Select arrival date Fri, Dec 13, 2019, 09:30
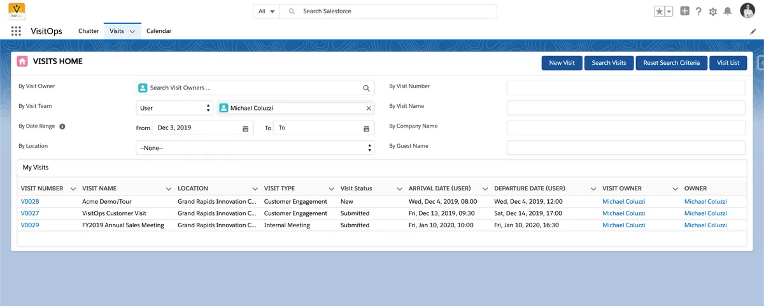Image resolution: width=764 pixels, height=306 pixels. coord(442,213)
